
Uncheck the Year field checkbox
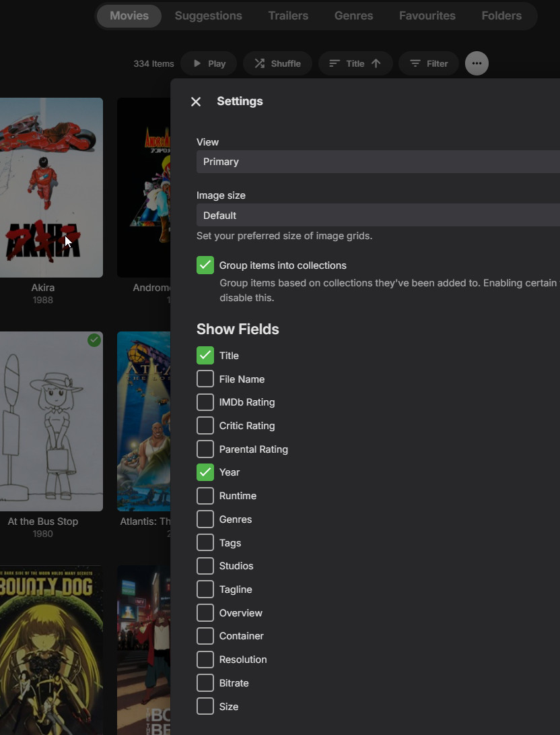205,472
